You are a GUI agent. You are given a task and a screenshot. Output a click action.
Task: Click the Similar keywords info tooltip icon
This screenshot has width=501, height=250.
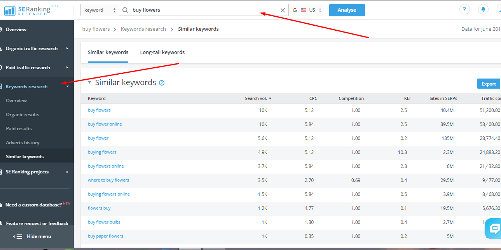click(x=162, y=82)
